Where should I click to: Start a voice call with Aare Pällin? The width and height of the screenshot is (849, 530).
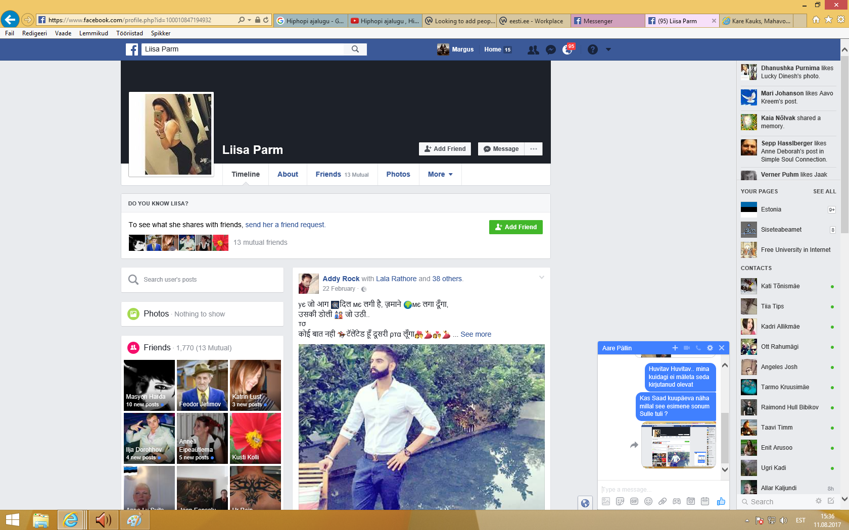tap(698, 348)
